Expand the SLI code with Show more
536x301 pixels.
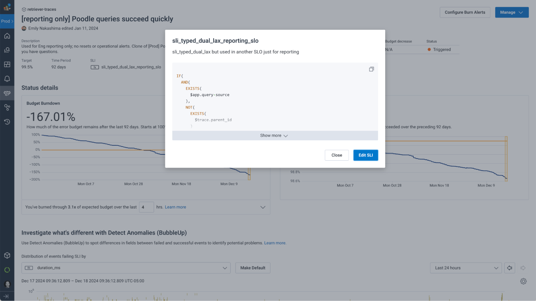[x=275, y=135]
